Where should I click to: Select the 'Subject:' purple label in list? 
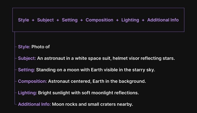click(27, 58)
